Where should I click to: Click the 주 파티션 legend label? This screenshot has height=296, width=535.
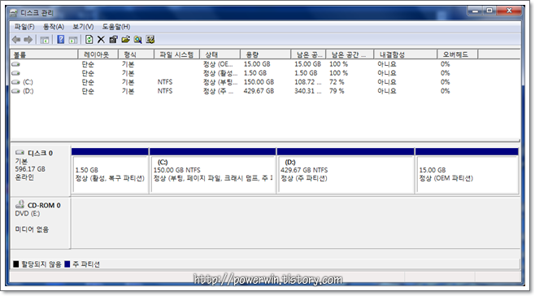86,264
